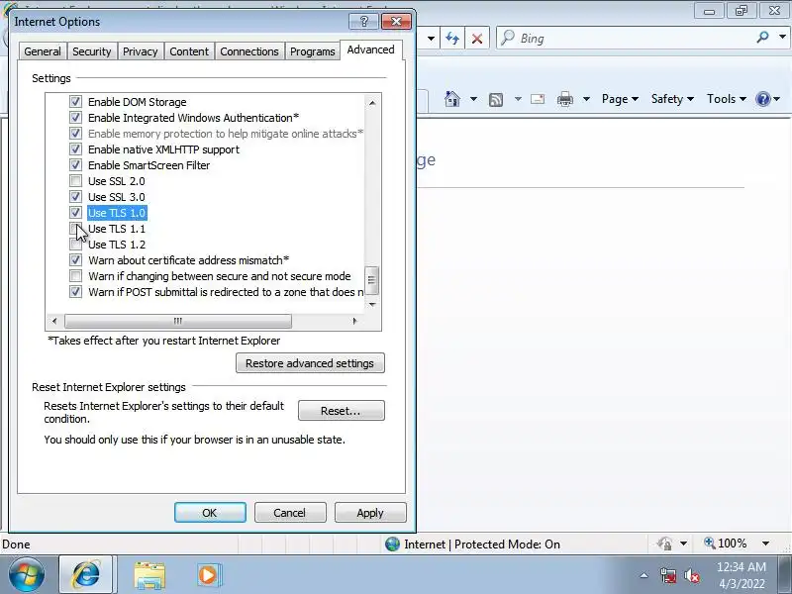Click the Reset... button
792x594 pixels.
(341, 411)
